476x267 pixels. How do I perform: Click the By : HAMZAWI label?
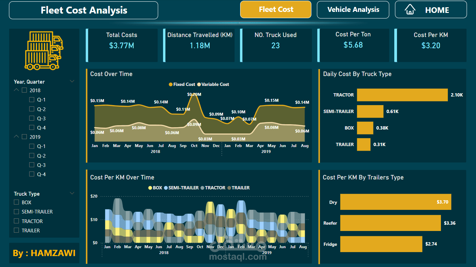point(44,253)
